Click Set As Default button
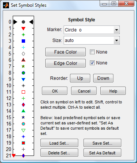The width and height of the screenshot is (137, 163). 102,153
